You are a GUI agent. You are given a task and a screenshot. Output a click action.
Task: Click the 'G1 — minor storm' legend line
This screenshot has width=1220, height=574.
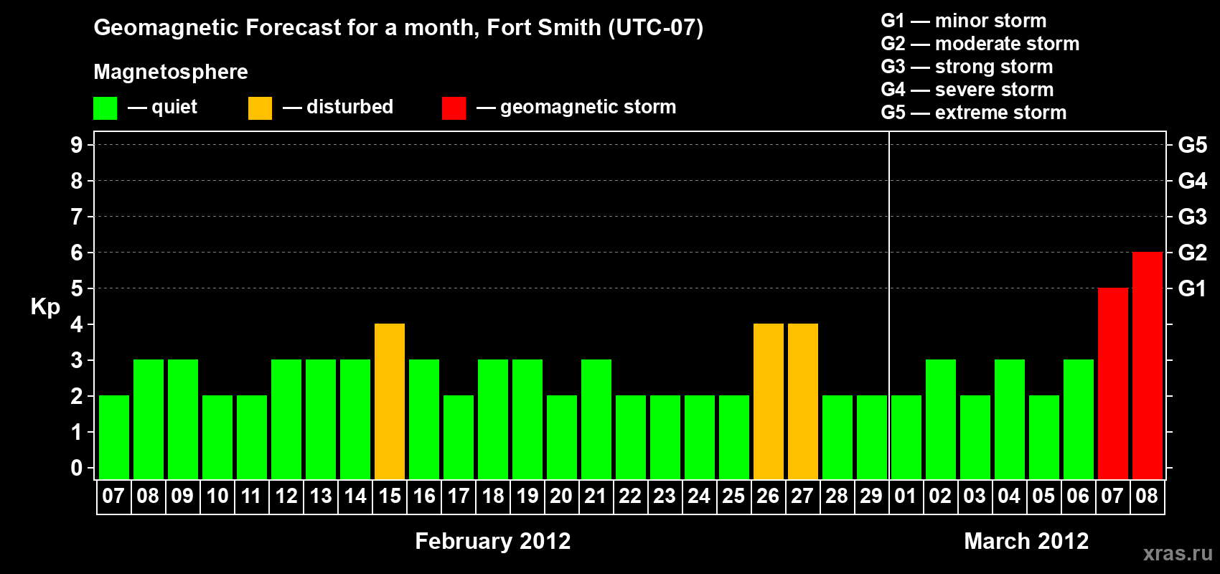[x=963, y=21]
